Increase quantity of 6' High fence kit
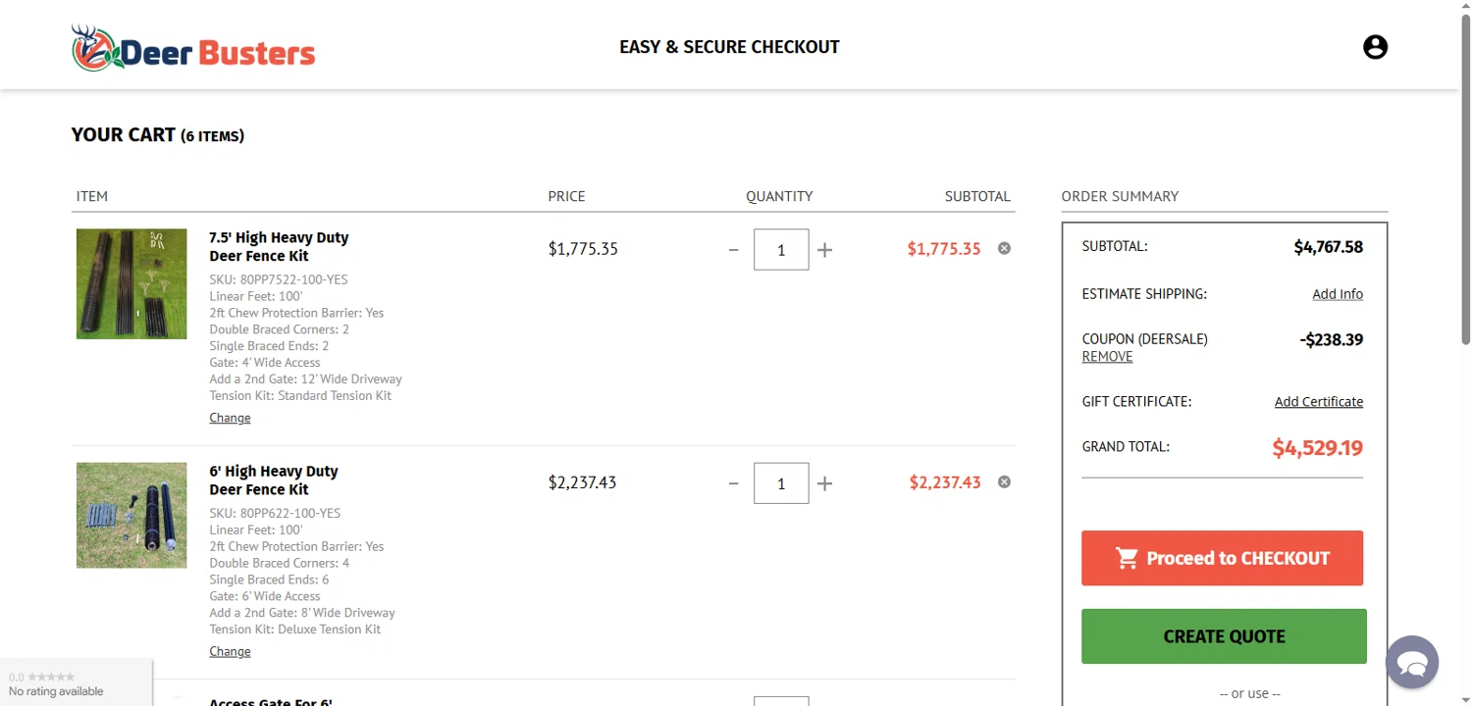Viewport: 1472px width, 706px height. pos(824,483)
